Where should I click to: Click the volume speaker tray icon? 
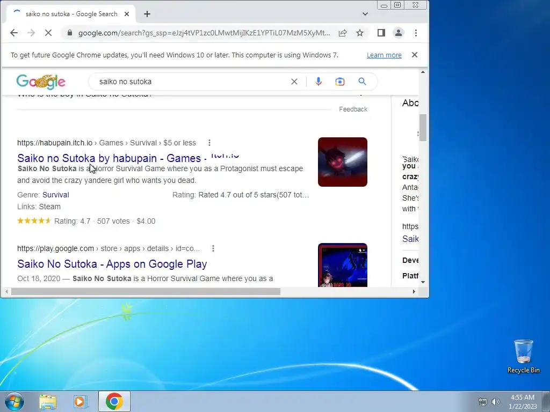(x=496, y=402)
